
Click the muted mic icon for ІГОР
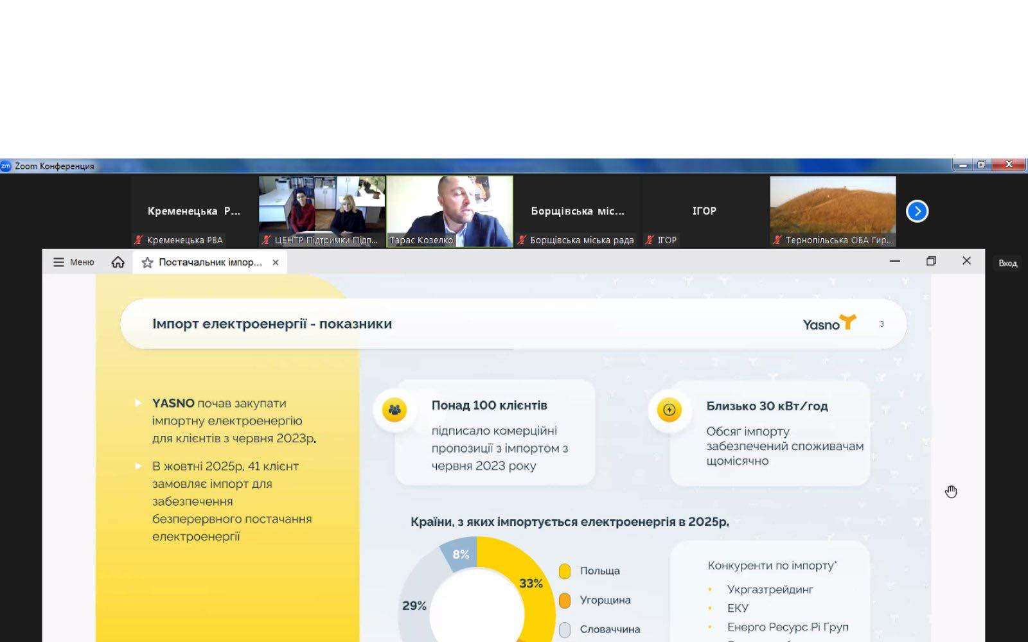pyautogui.click(x=650, y=240)
